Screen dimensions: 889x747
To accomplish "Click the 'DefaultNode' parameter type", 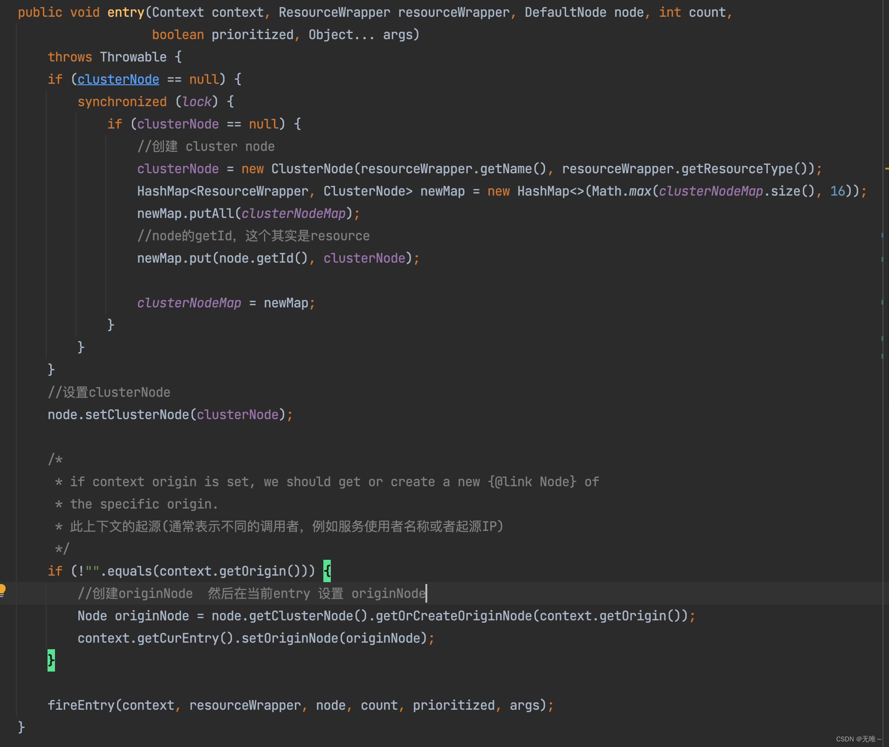I will click(x=566, y=12).
